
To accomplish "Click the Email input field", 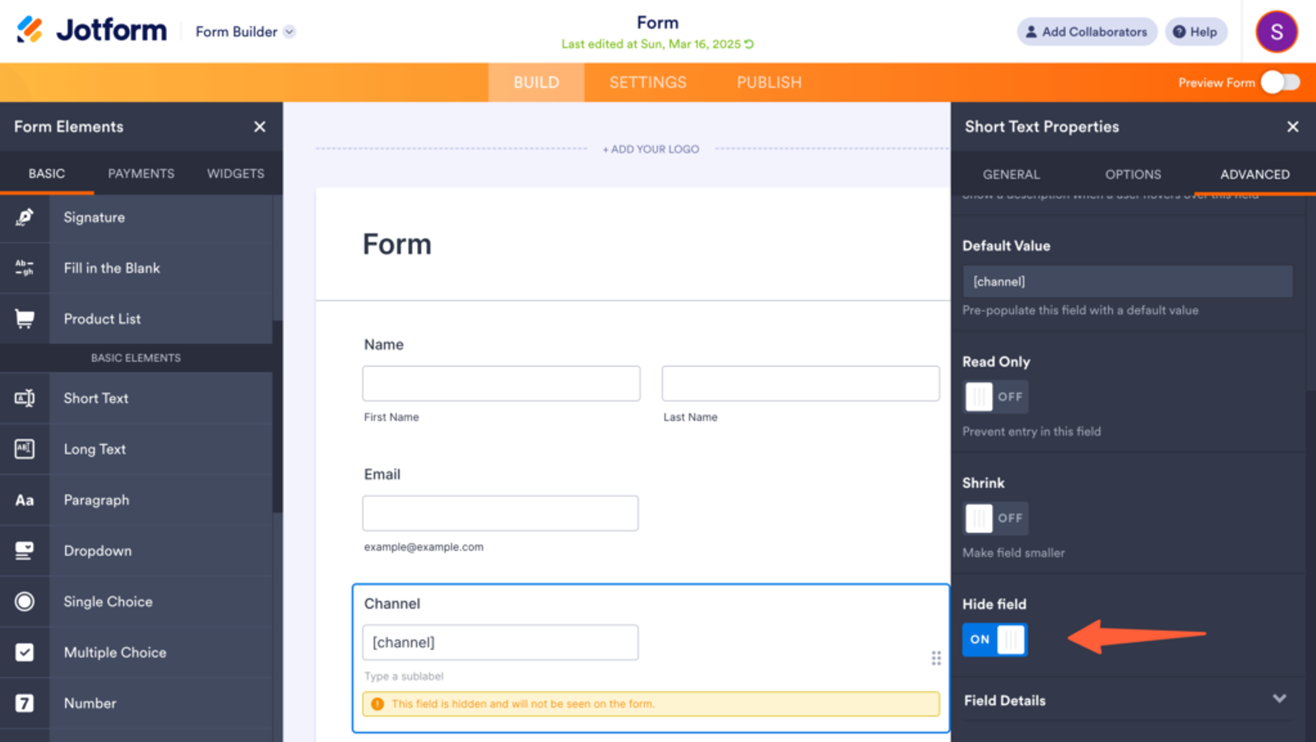I will [x=500, y=513].
